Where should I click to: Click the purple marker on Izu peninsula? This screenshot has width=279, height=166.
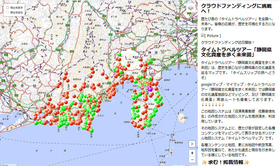pos(150,90)
